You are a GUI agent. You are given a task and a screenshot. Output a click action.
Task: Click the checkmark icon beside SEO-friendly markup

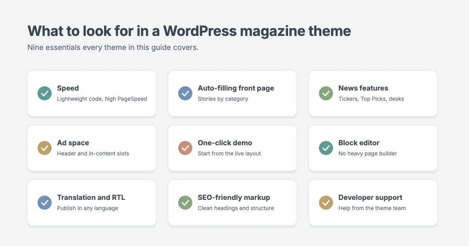pyautogui.click(x=185, y=203)
